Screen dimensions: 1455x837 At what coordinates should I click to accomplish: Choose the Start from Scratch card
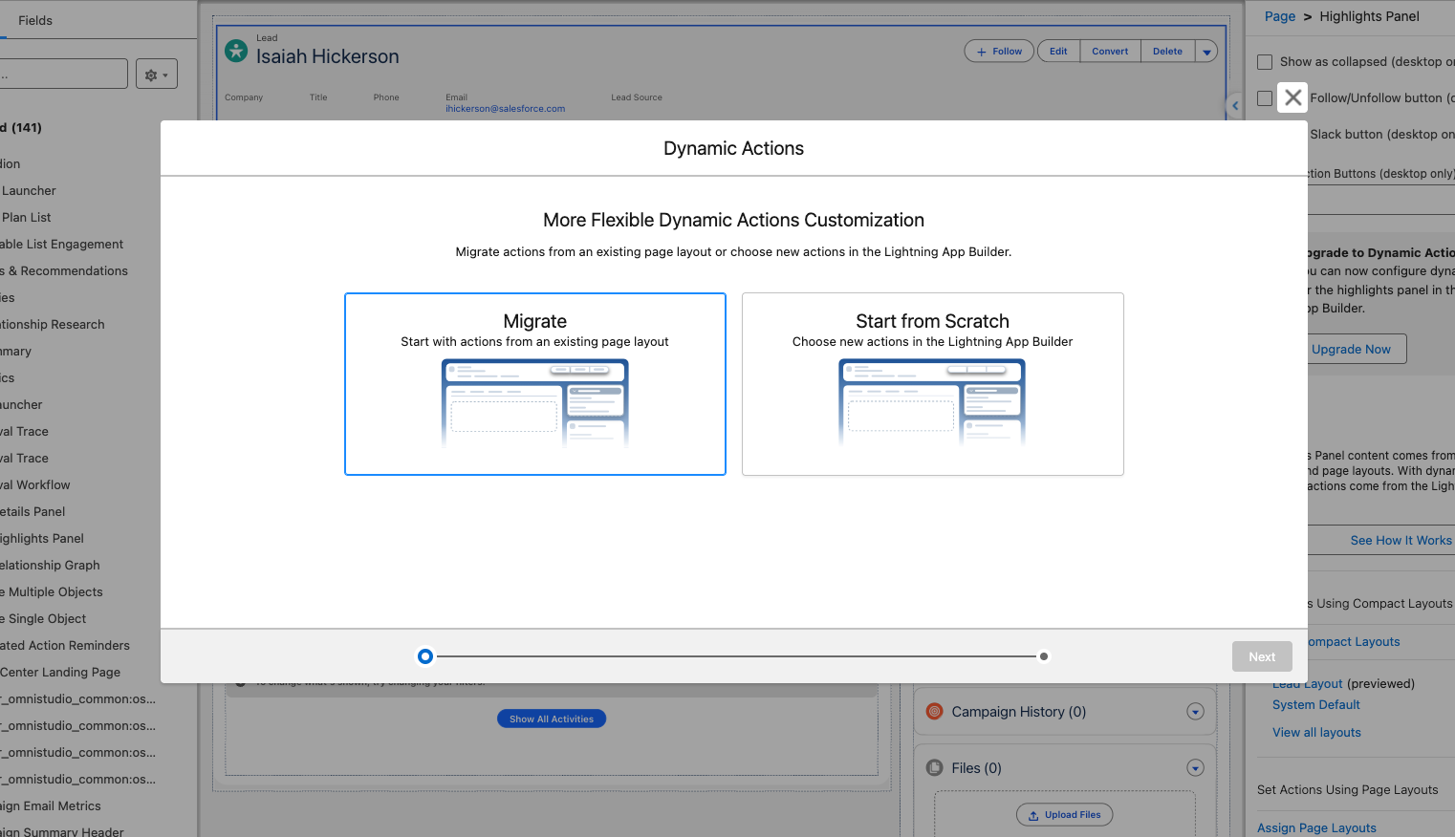pyautogui.click(x=933, y=384)
